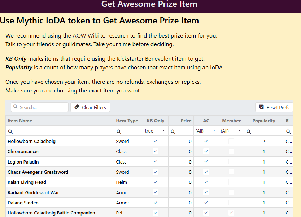The width and height of the screenshot is (301, 217).
Task: Click the Item Type filter input
Action: tap(128, 131)
